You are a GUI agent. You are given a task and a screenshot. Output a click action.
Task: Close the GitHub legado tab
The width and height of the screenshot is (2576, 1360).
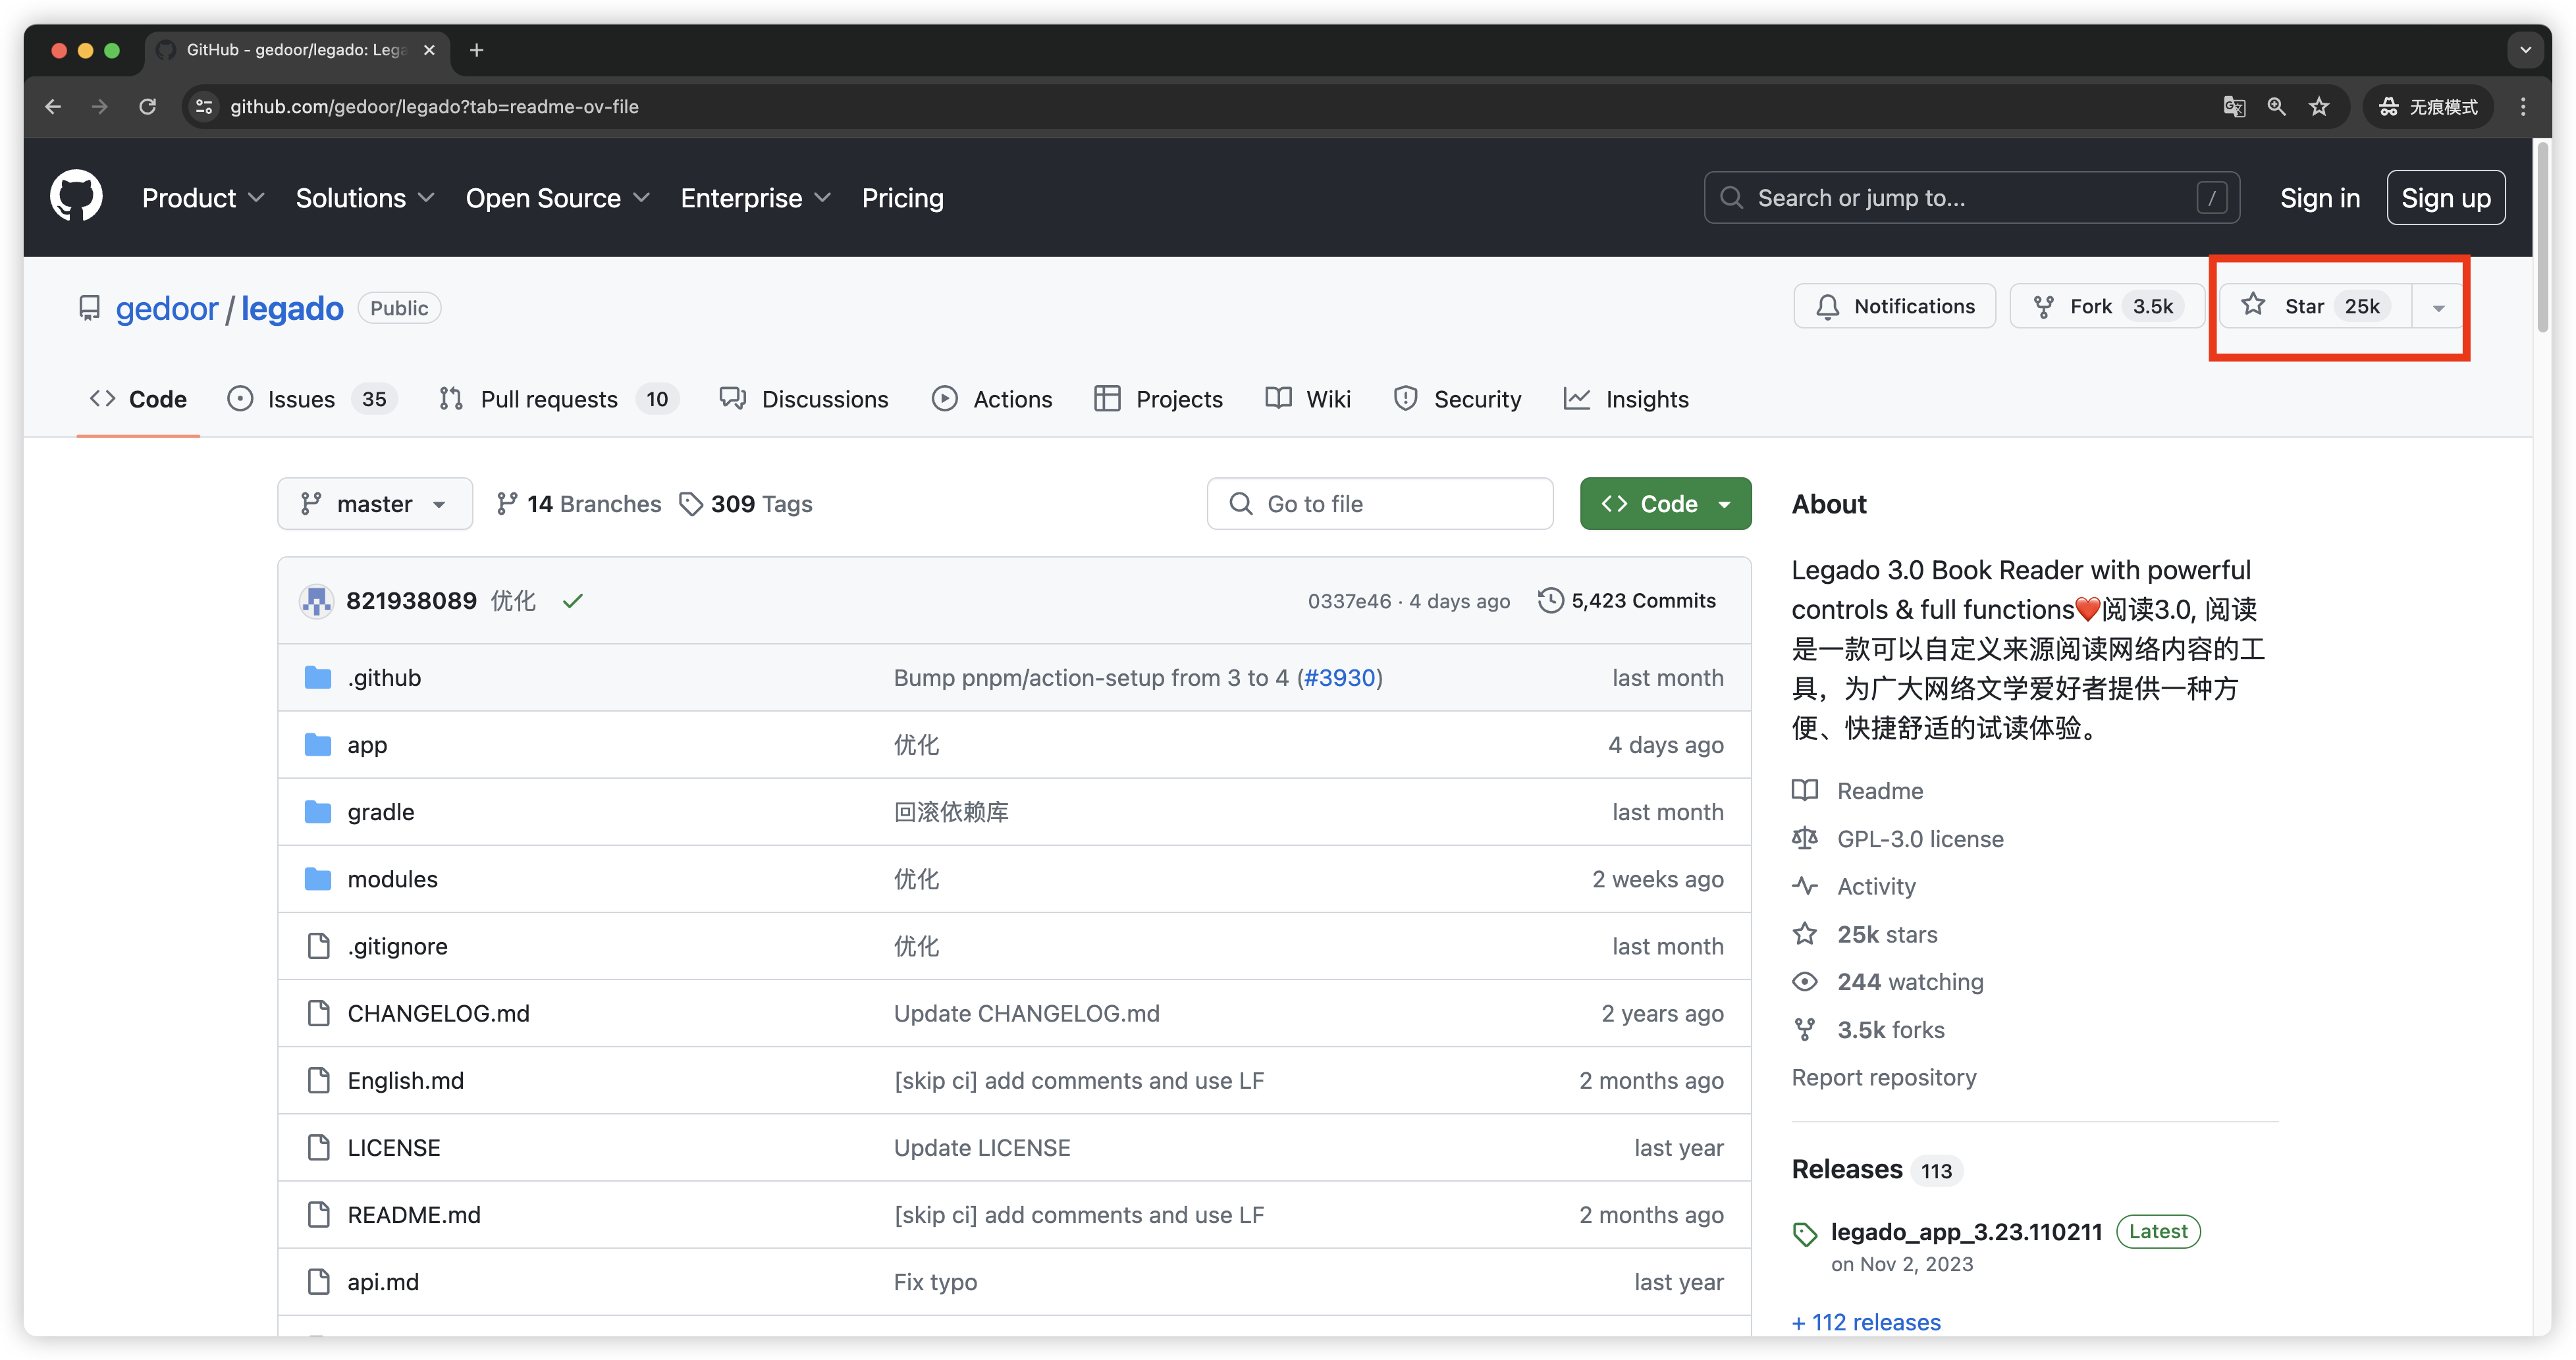coord(429,50)
